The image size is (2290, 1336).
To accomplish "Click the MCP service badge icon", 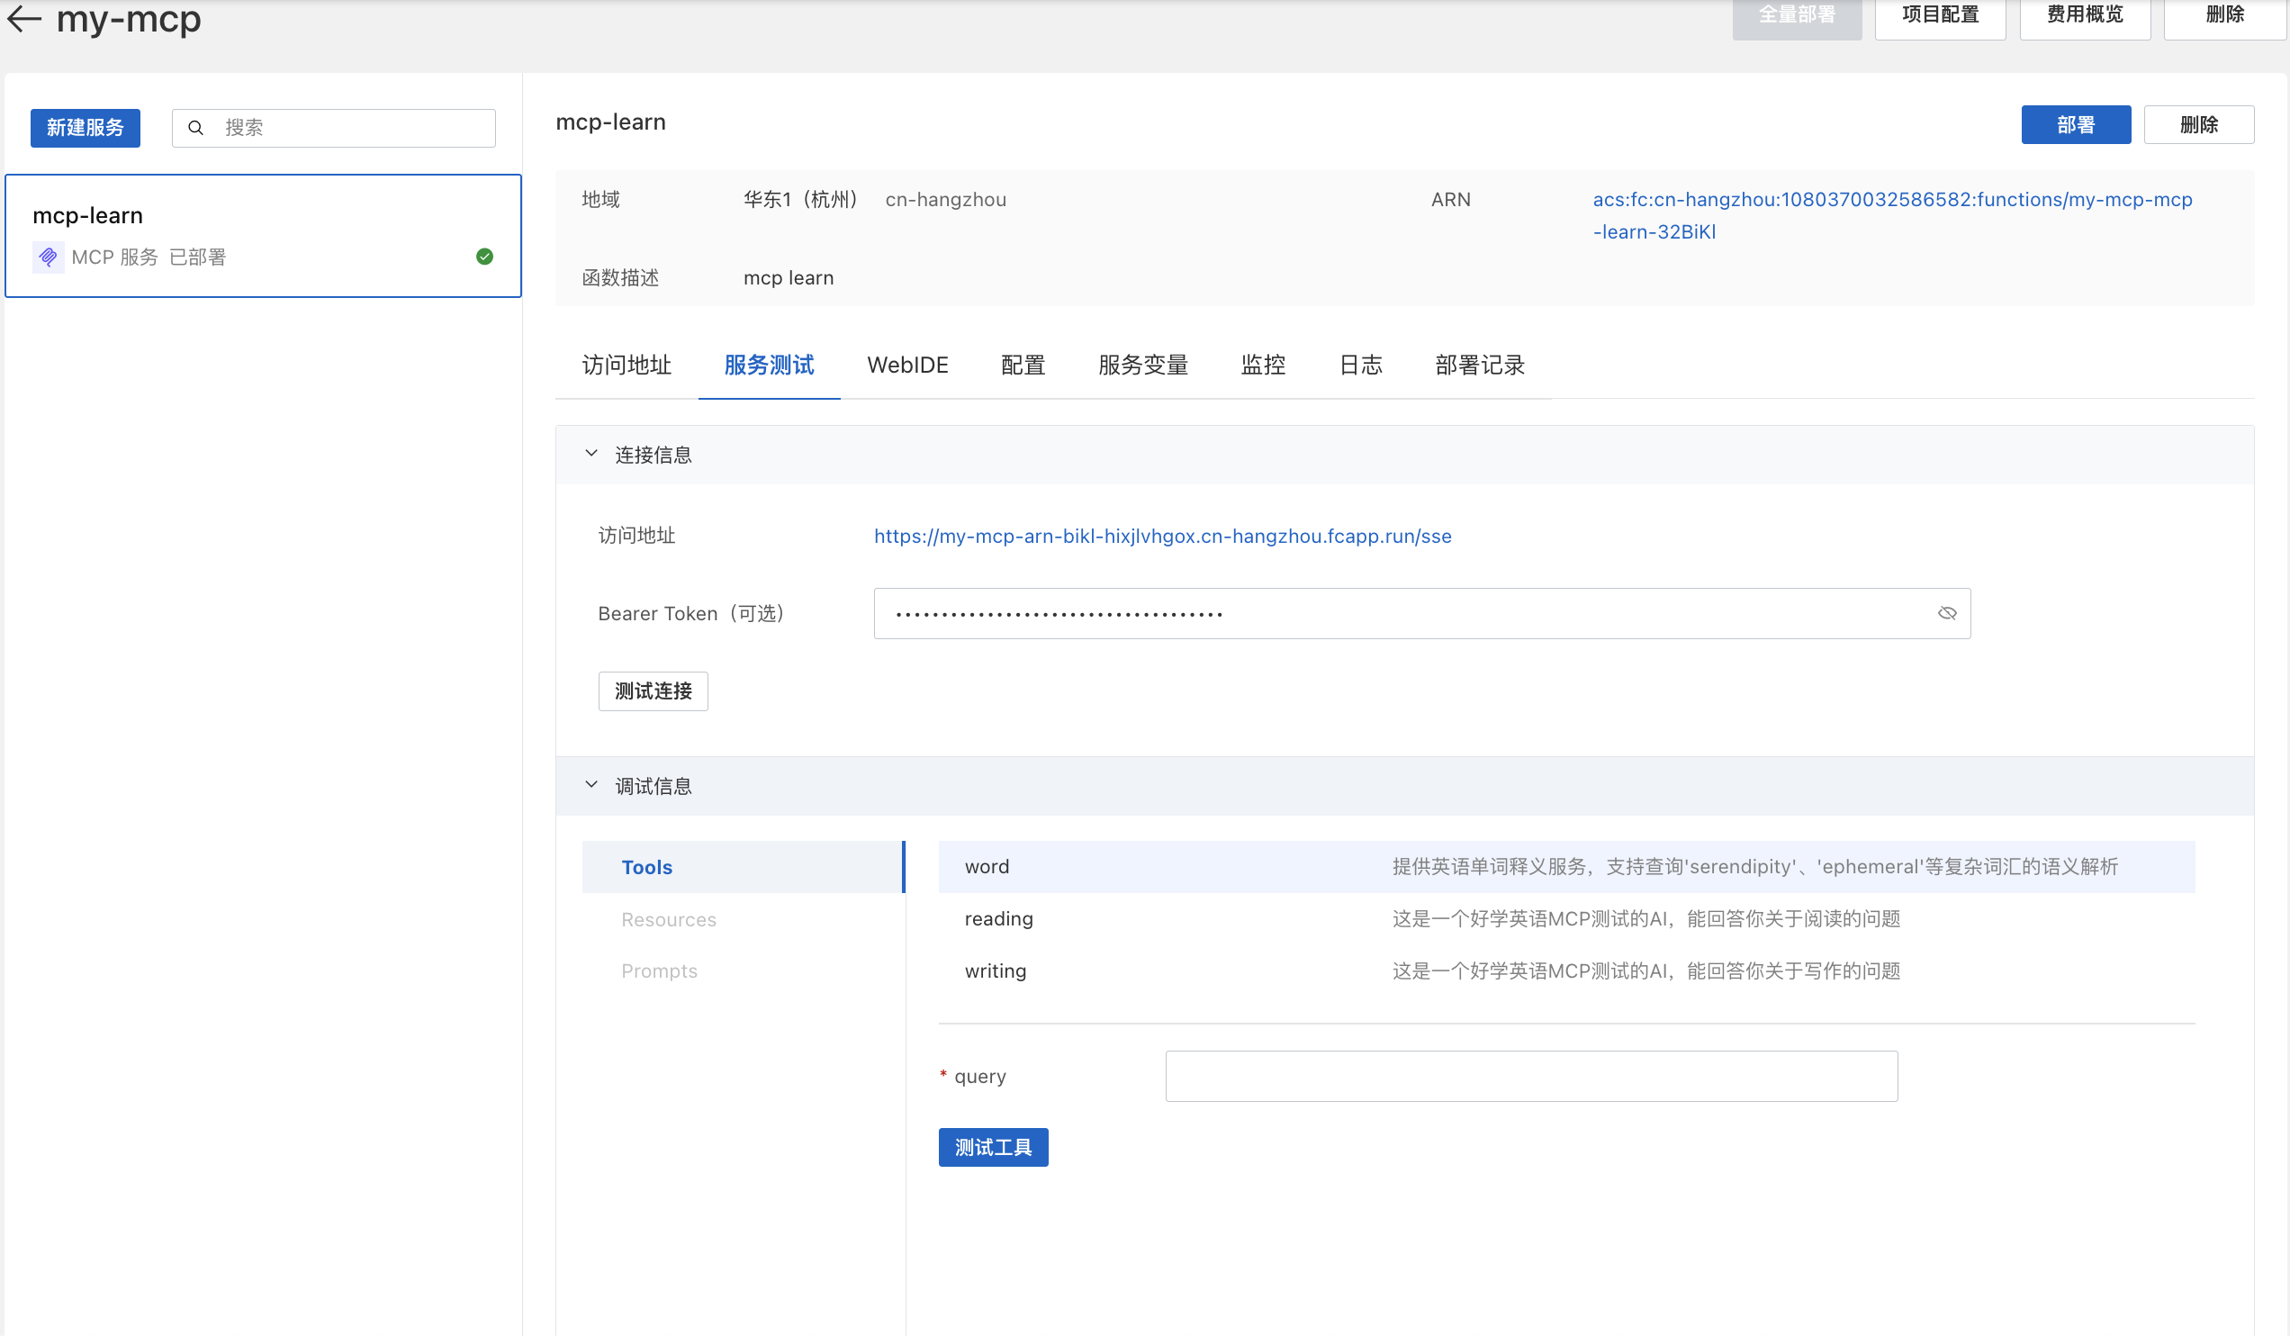I will click(49, 257).
